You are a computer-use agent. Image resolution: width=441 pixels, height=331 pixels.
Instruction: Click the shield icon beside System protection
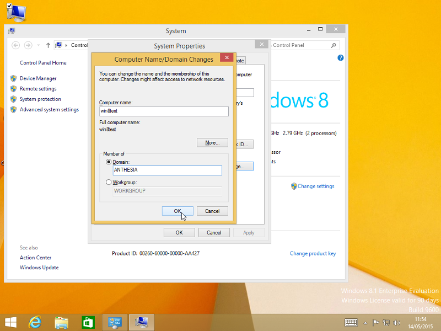pos(13,99)
